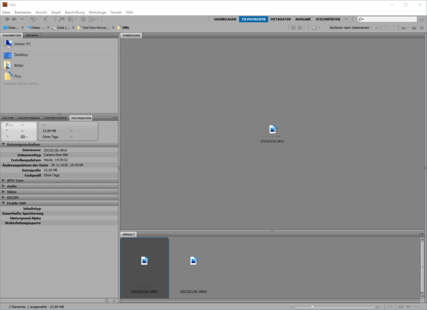Select the Ordner panel tab

(x=32, y=35)
